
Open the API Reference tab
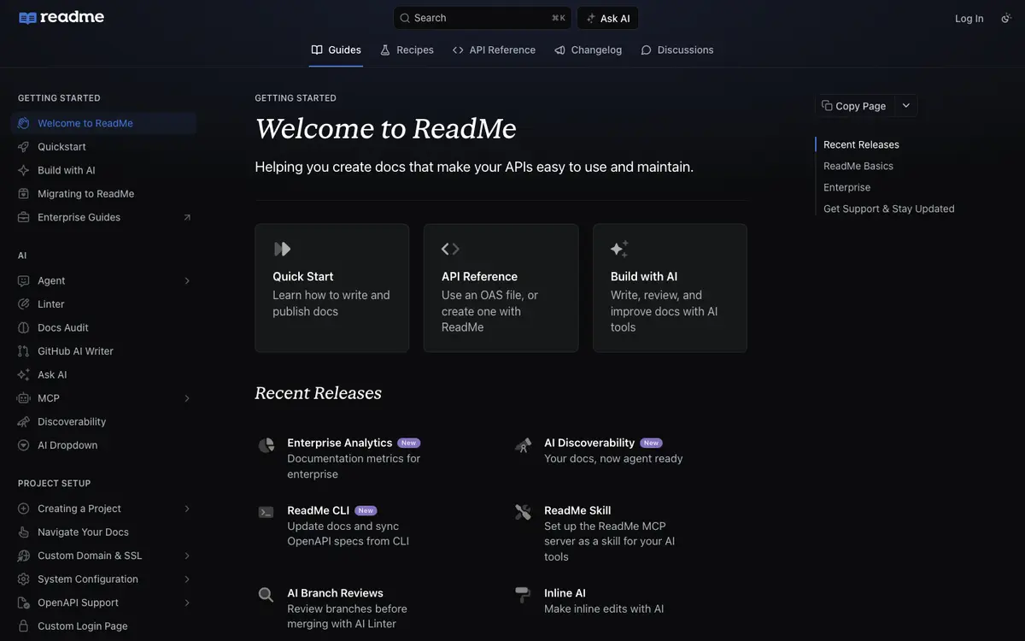494,50
